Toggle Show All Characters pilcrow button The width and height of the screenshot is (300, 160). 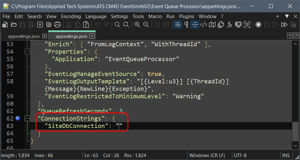coord(186,25)
